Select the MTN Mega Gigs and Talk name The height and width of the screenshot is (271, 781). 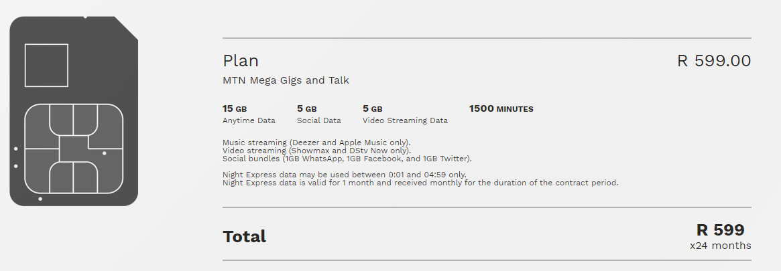coord(286,80)
